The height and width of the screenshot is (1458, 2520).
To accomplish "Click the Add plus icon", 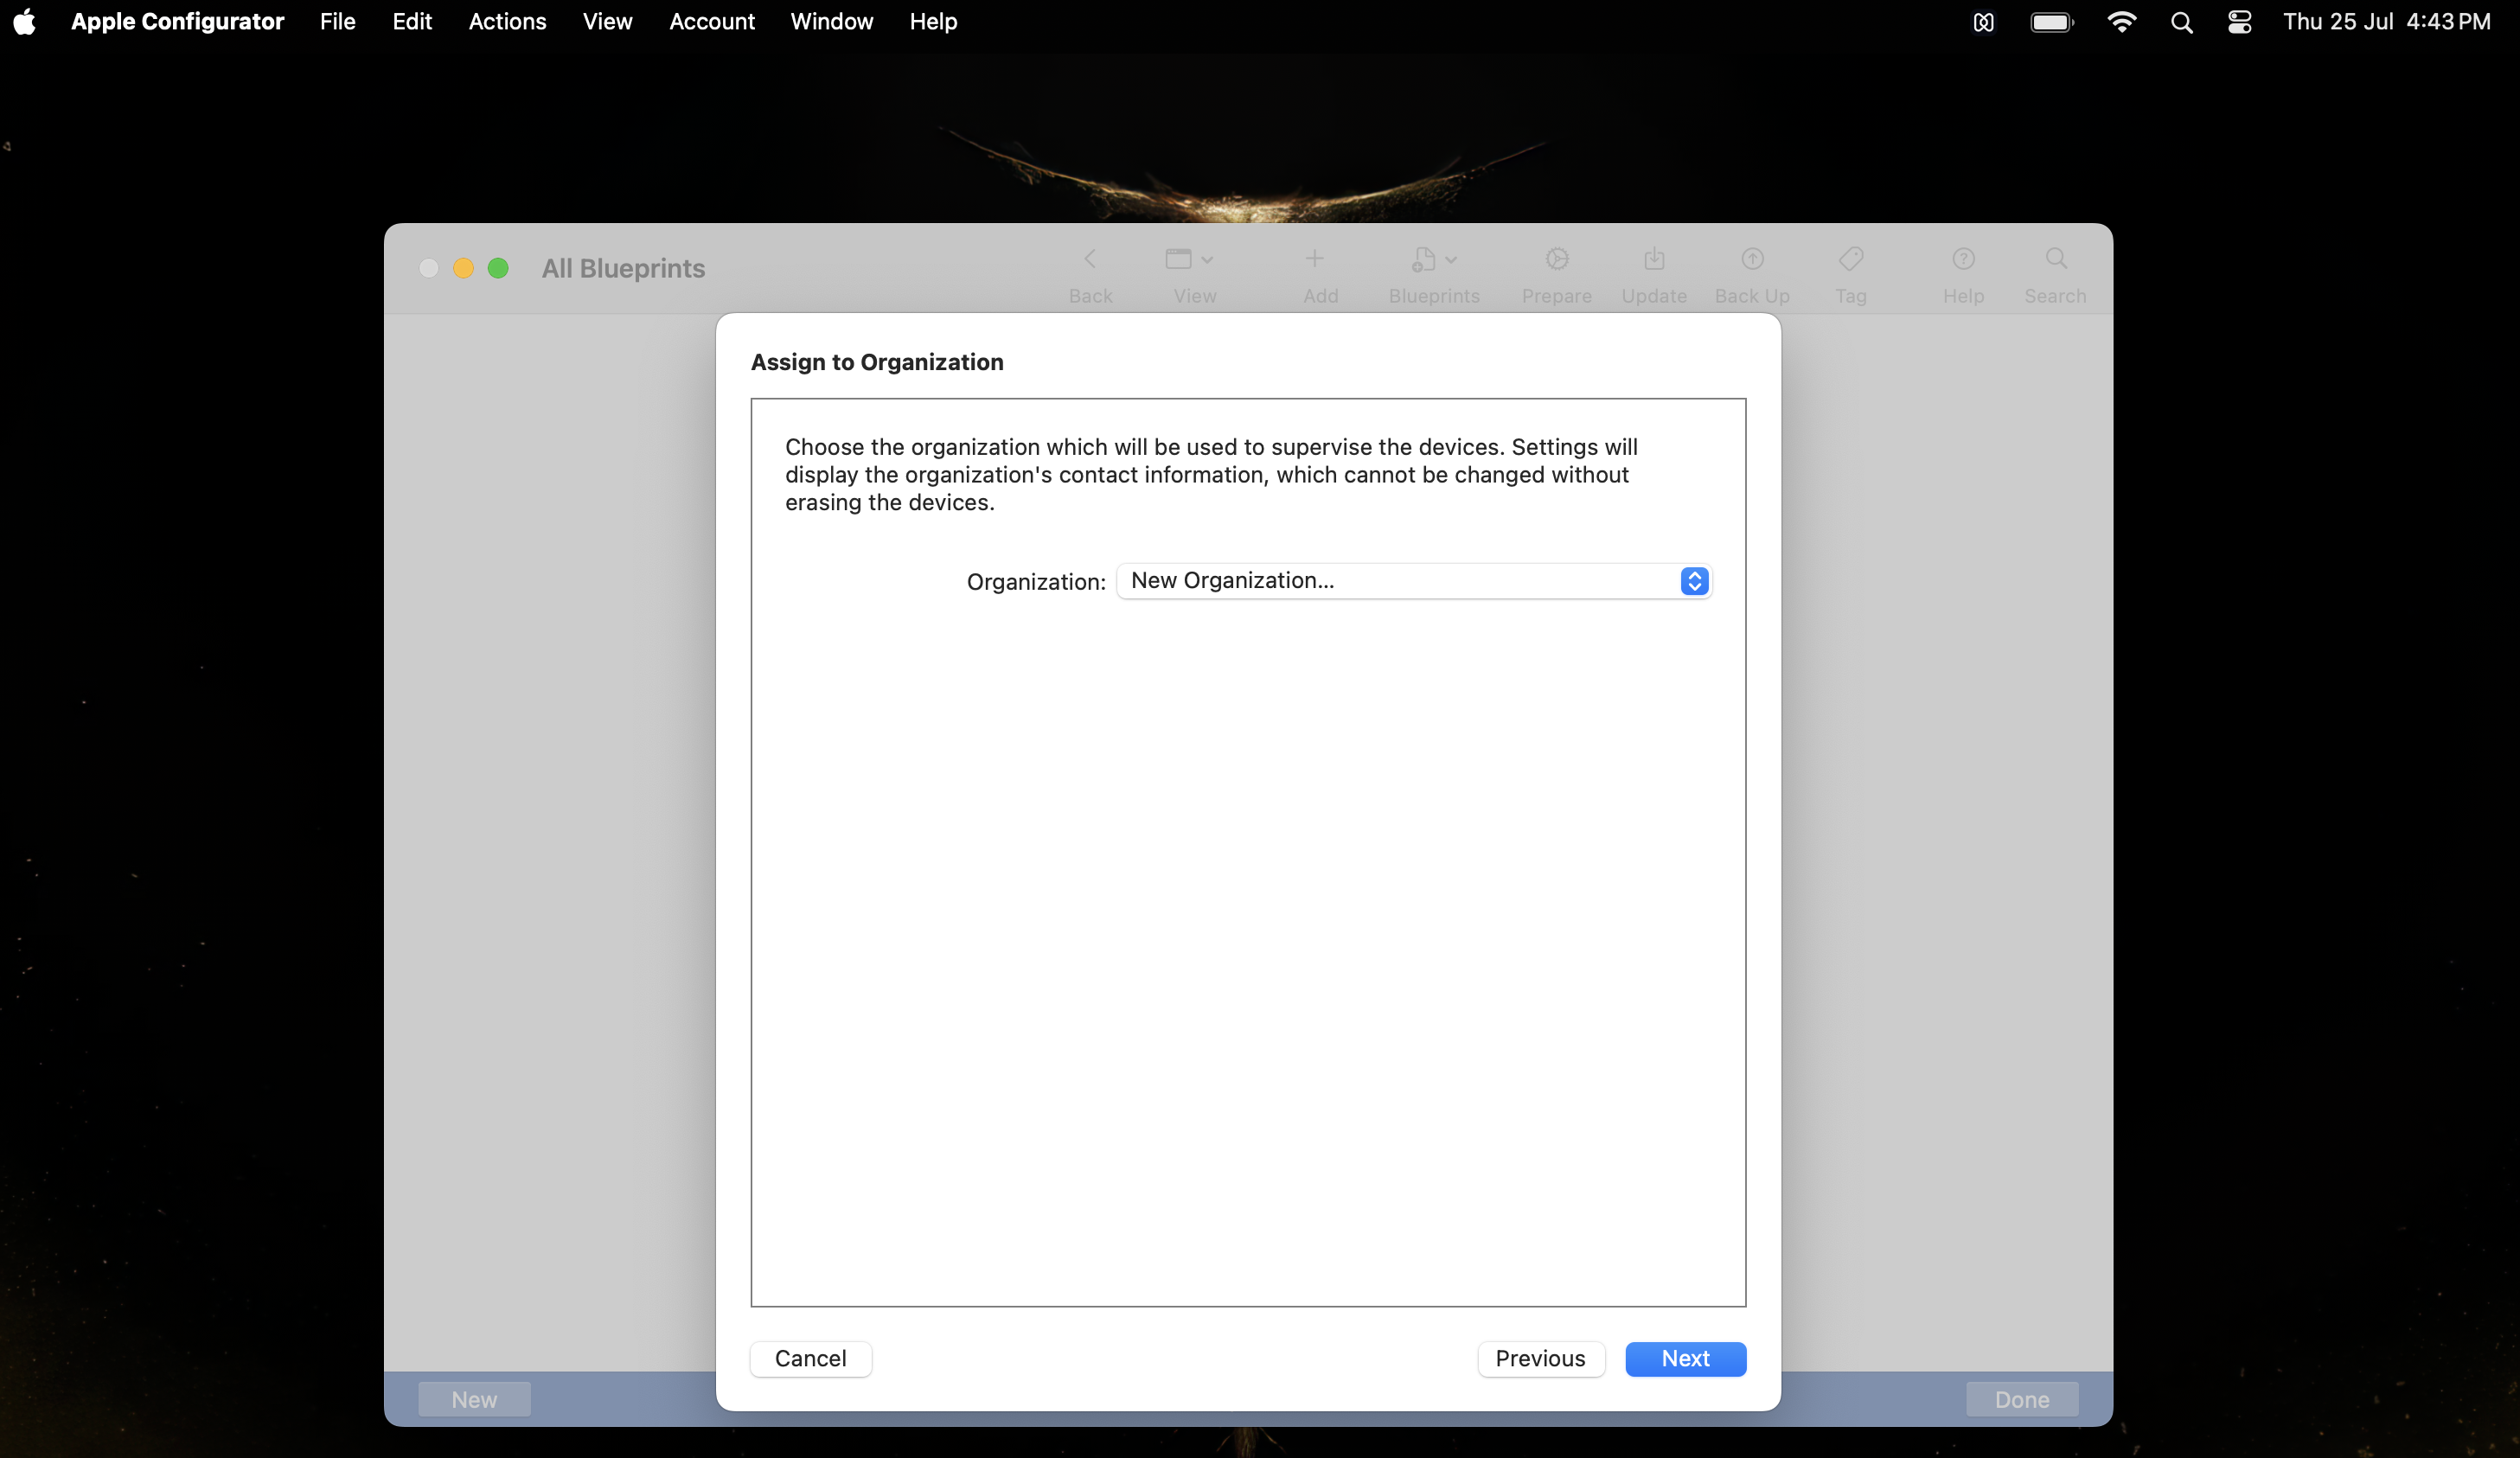I will click(x=1314, y=259).
